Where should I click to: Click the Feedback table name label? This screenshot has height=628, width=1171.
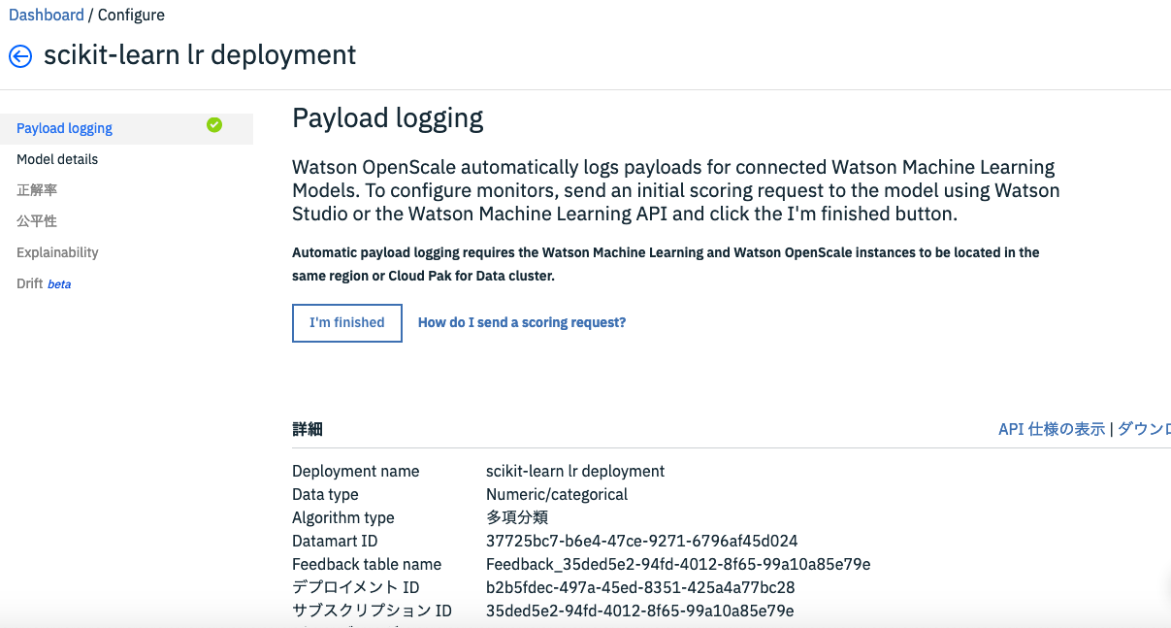[367, 564]
